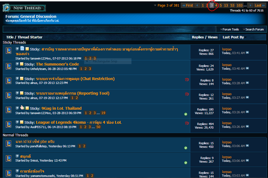Open the 'สนุกดี' thread
This screenshot has width=268, height=178.
(x=25, y=156)
